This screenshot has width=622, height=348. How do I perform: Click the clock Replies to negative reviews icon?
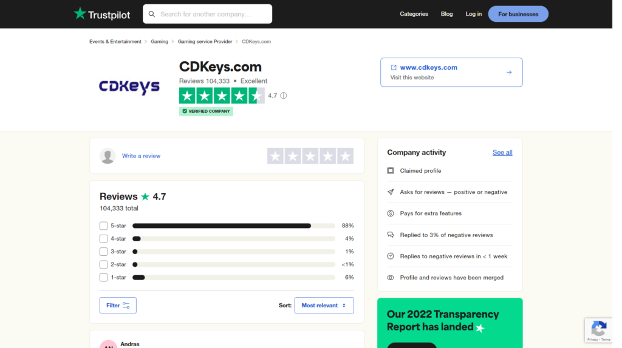[x=391, y=256]
